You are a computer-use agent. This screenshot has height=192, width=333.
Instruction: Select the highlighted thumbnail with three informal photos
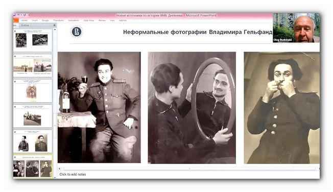coord(33,166)
